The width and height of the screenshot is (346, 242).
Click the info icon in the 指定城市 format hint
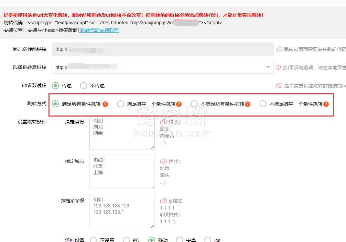coord(164,161)
